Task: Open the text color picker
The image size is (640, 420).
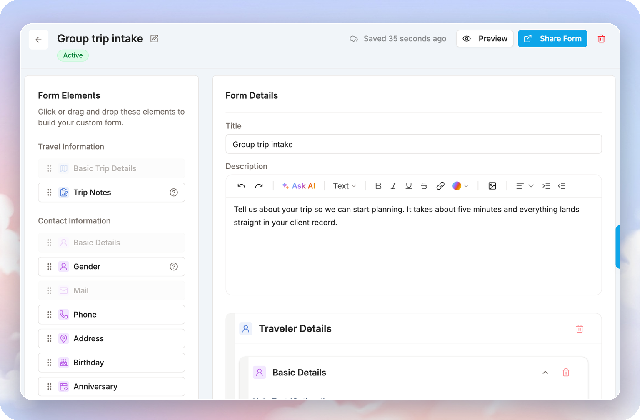Action: click(460, 186)
